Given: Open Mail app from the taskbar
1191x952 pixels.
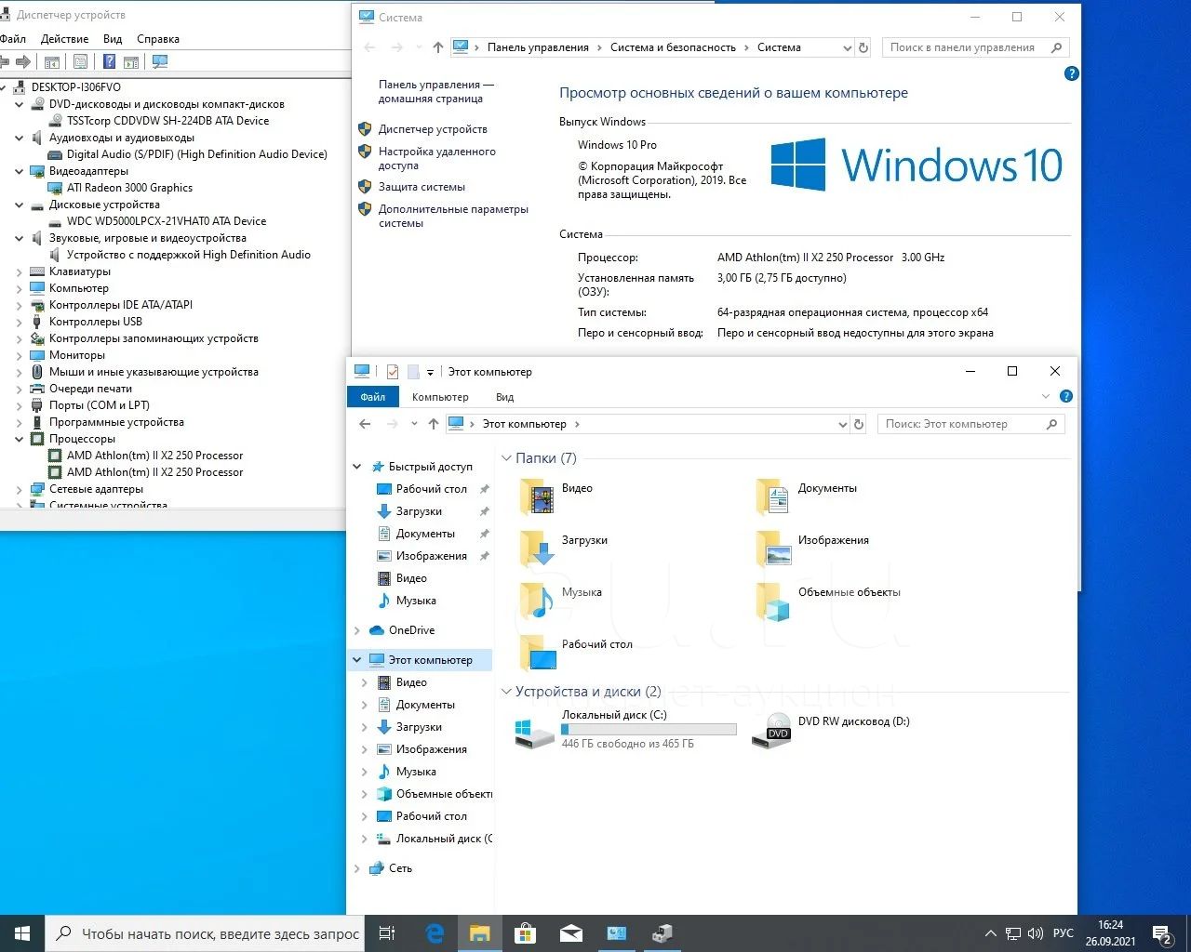Looking at the screenshot, I should [x=570, y=933].
